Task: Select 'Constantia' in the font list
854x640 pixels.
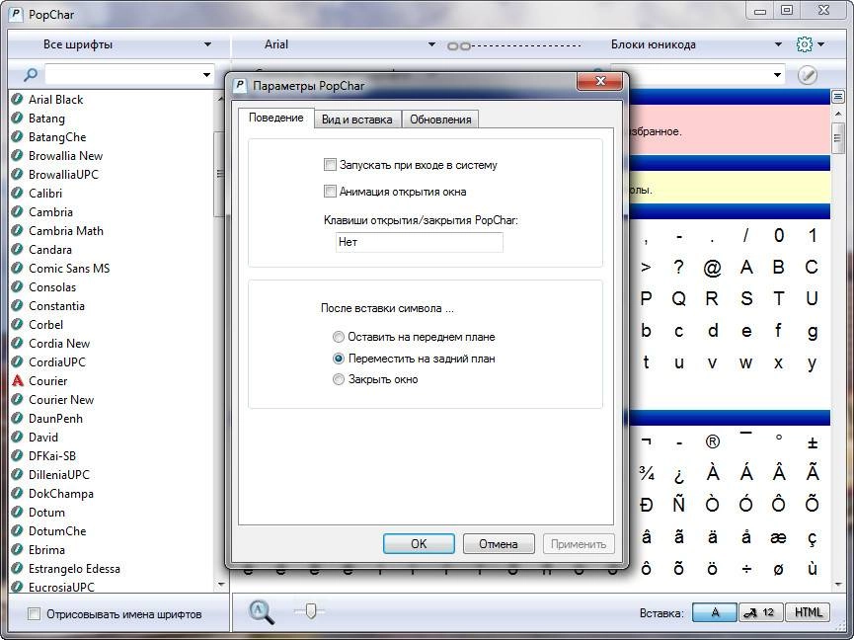Action: pos(56,305)
